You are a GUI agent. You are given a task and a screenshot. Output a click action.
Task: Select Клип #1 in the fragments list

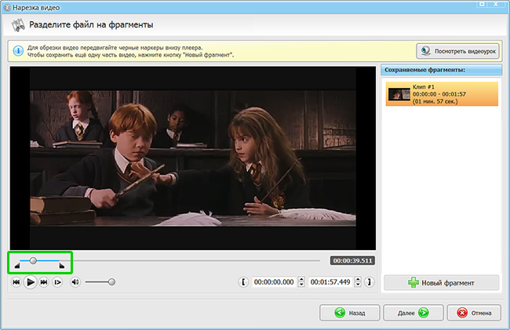pos(442,94)
